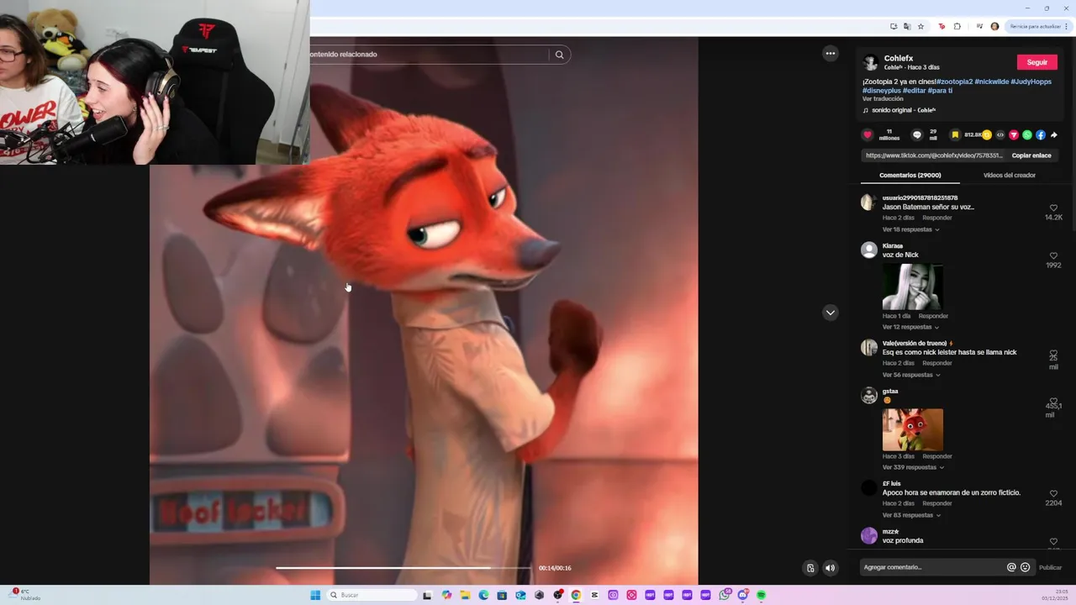Image resolution: width=1076 pixels, height=605 pixels.
Task: Click the red send-to-friends share icon
Action: 1014,134
